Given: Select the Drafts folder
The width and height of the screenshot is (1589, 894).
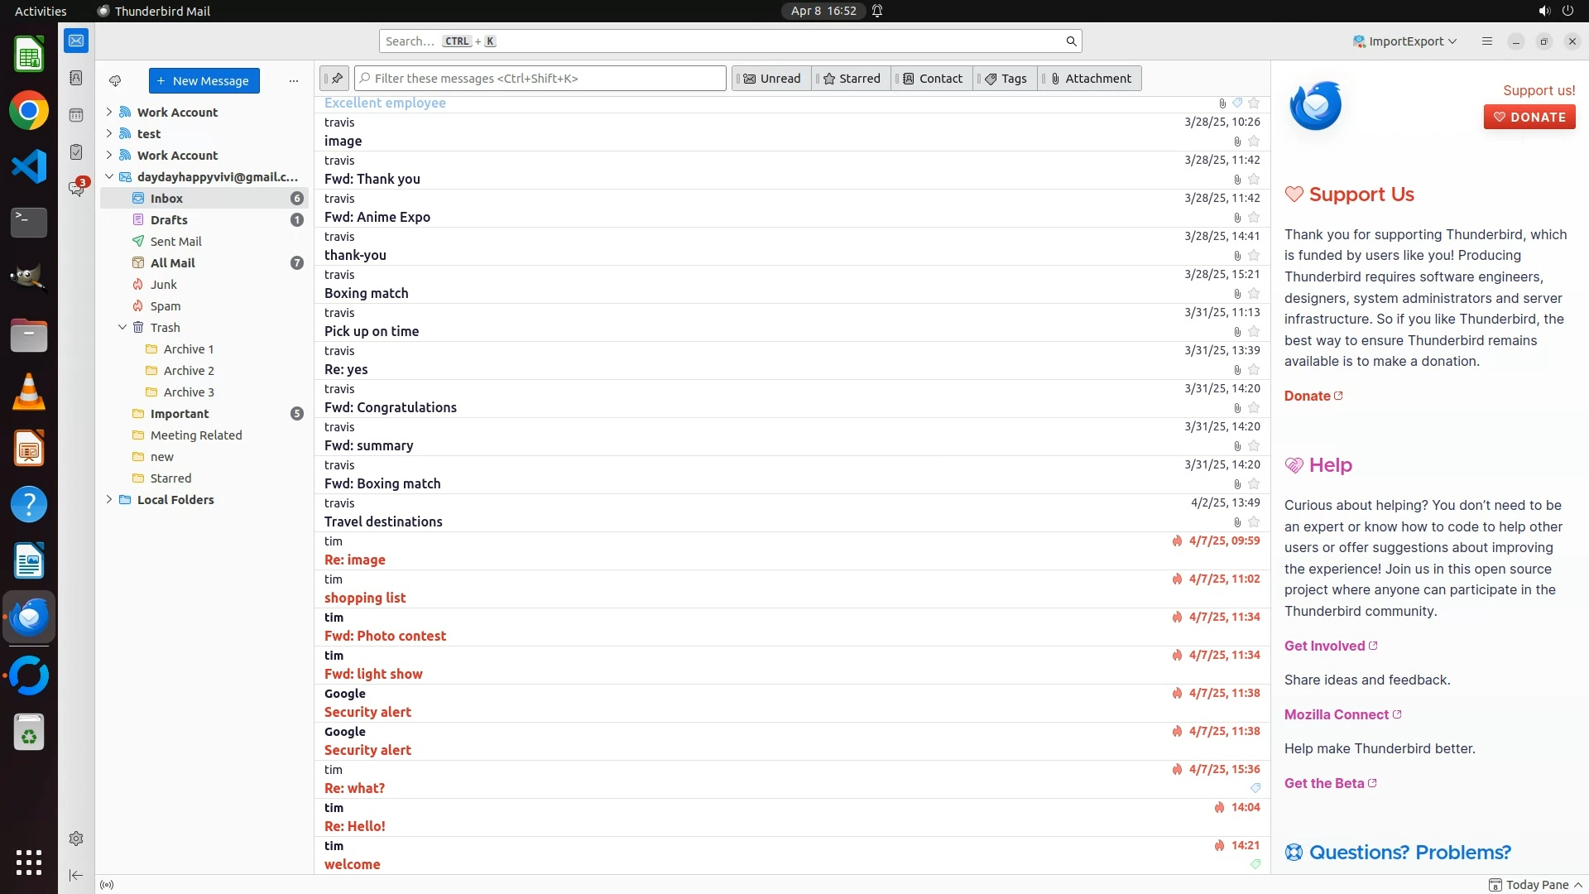Looking at the screenshot, I should pos(169,220).
